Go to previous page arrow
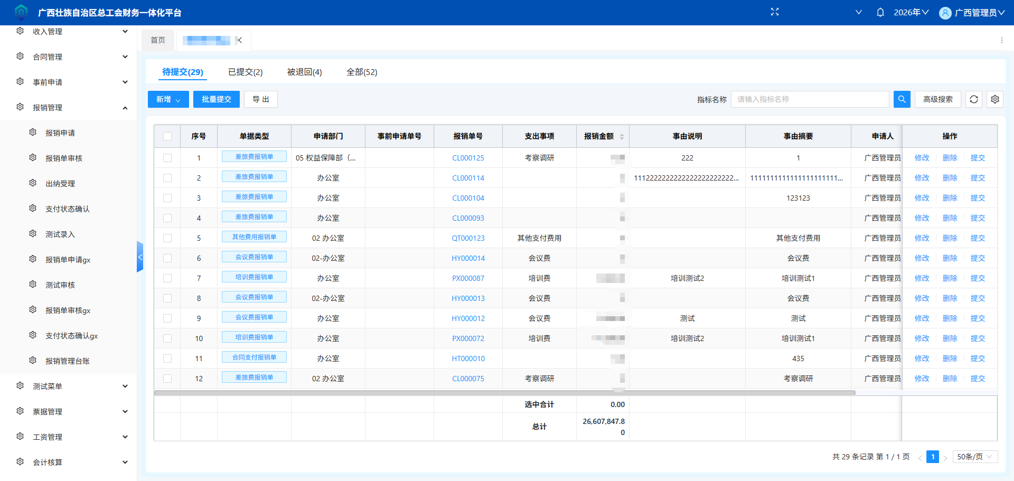 coord(920,457)
